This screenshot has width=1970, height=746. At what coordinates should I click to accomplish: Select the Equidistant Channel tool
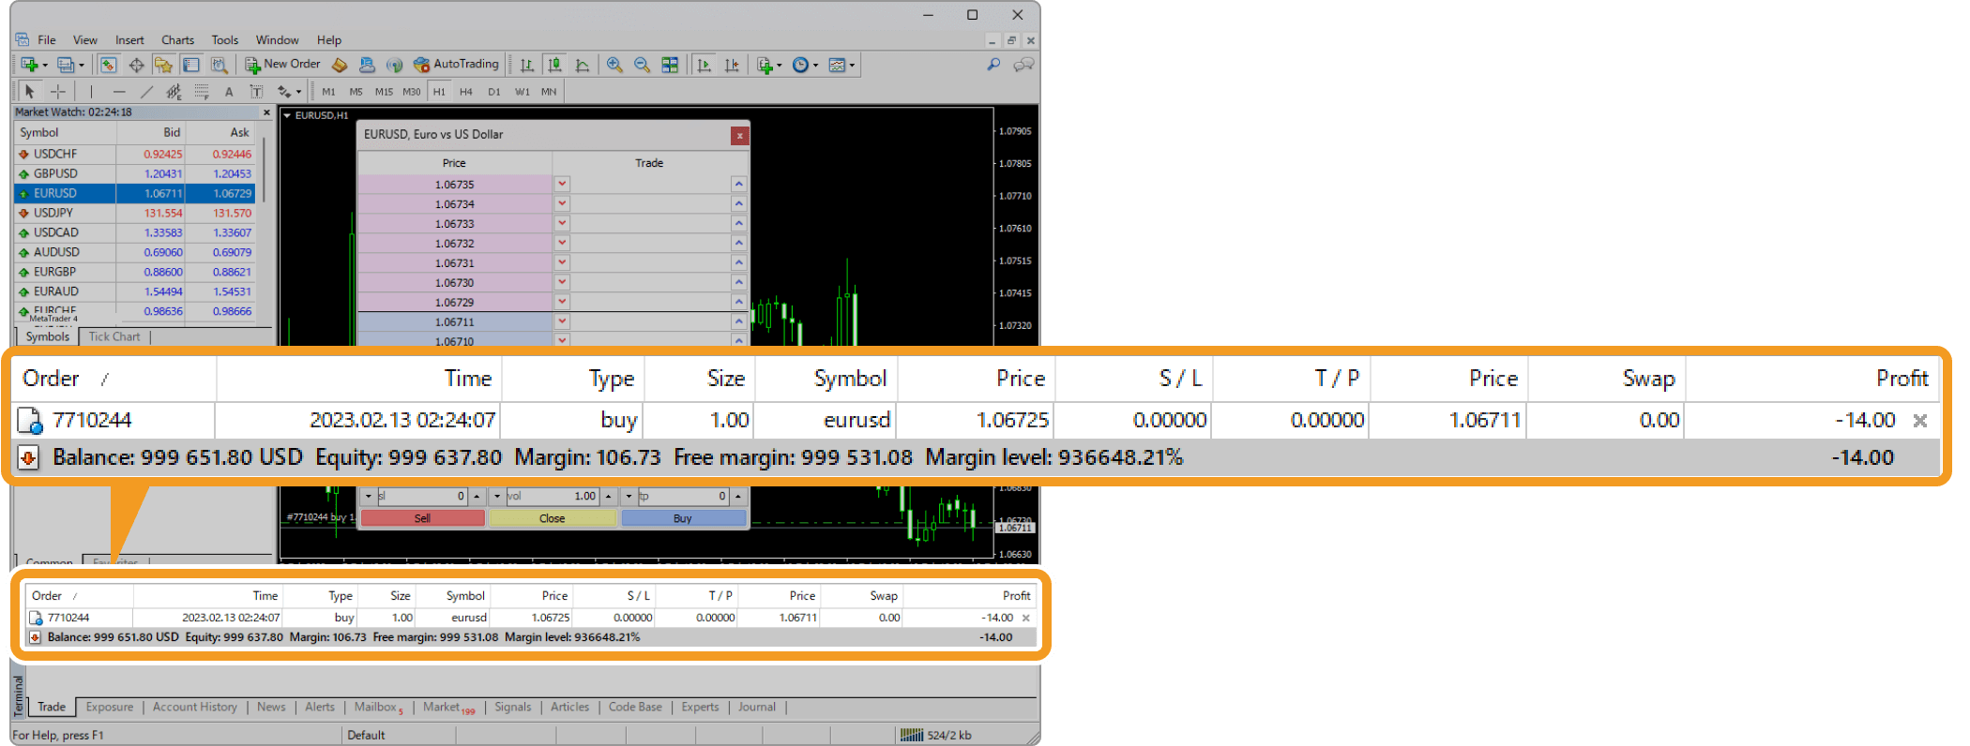click(x=174, y=91)
